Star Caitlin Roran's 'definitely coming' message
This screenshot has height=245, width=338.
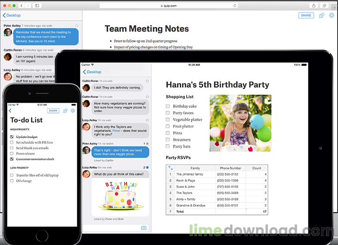click(x=147, y=81)
